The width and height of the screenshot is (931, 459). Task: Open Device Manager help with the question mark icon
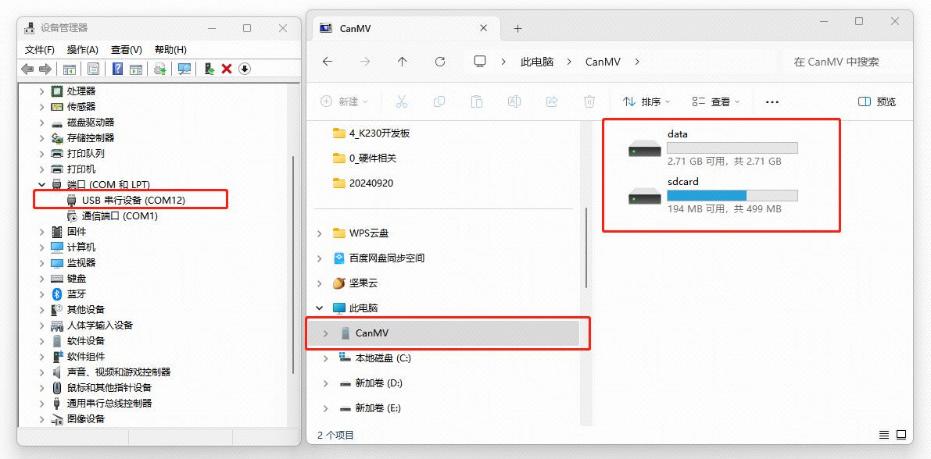point(119,68)
